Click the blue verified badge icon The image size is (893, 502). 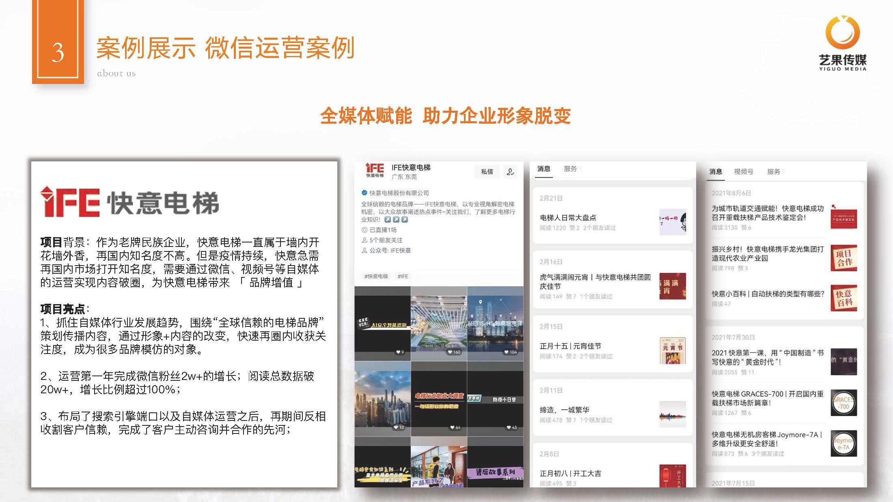pos(364,193)
